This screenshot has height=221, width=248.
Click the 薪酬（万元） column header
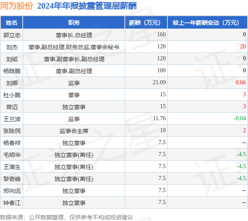point(146,22)
